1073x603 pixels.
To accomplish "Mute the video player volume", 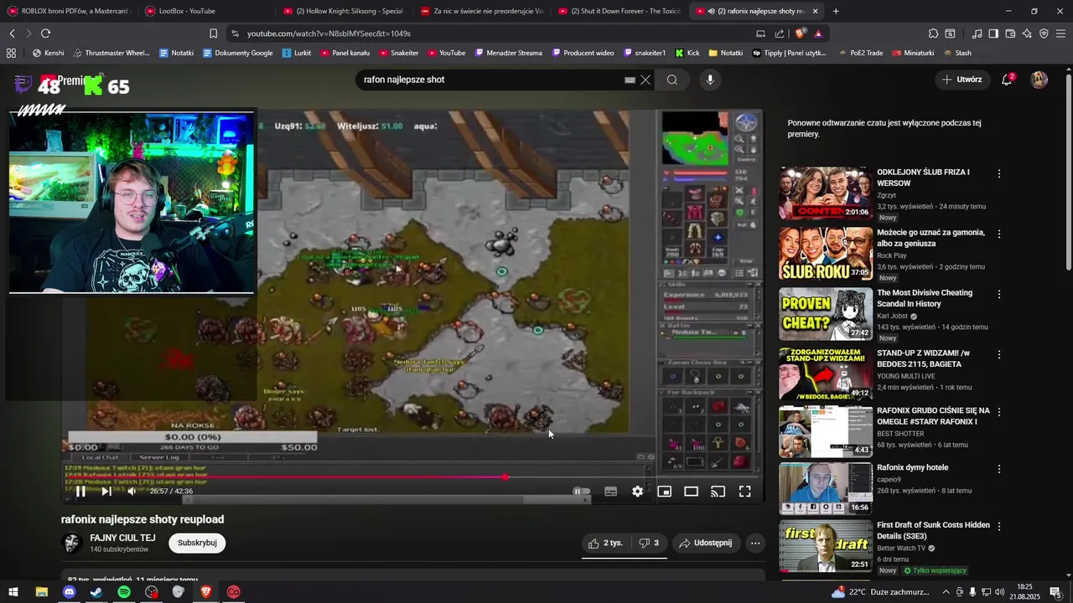I will [x=132, y=492].
